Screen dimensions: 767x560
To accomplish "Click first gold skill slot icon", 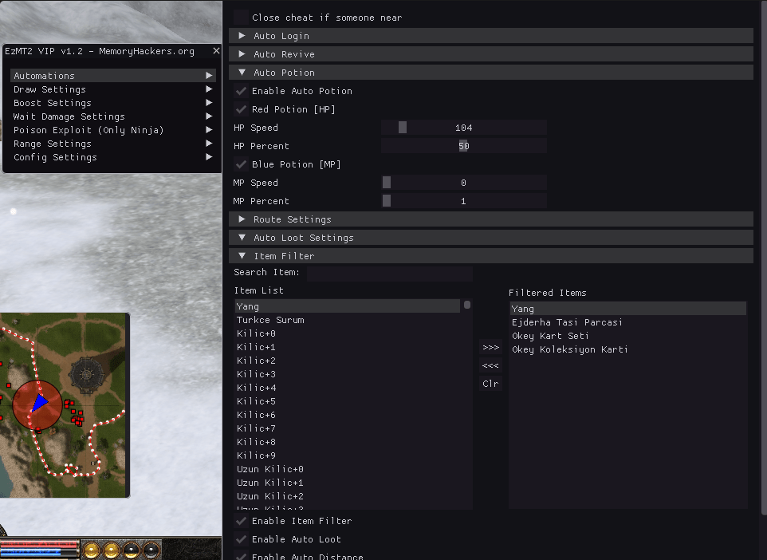I will coord(92,550).
